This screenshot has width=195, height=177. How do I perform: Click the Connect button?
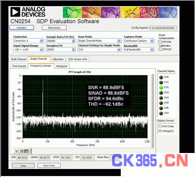click(x=22, y=28)
